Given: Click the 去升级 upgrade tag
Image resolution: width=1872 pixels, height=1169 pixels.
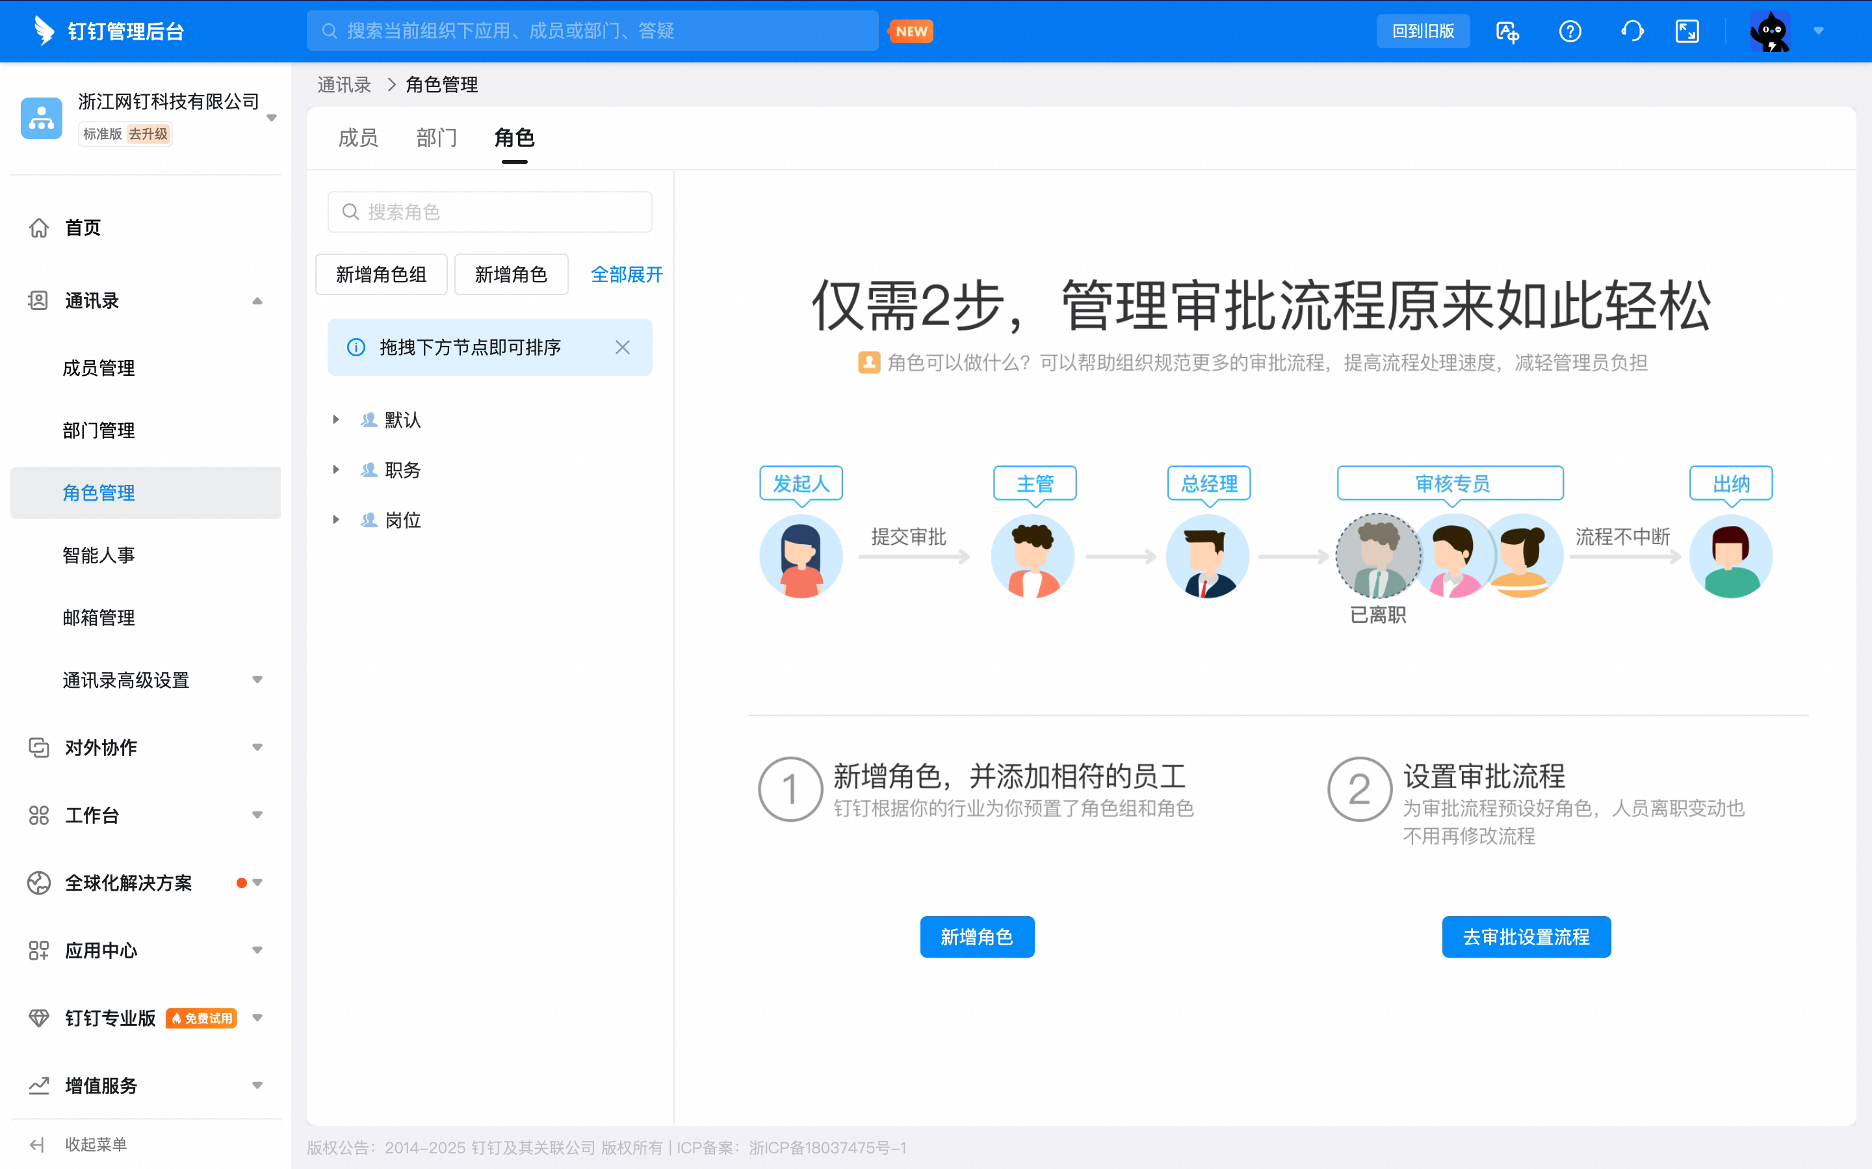Looking at the screenshot, I should 148,135.
